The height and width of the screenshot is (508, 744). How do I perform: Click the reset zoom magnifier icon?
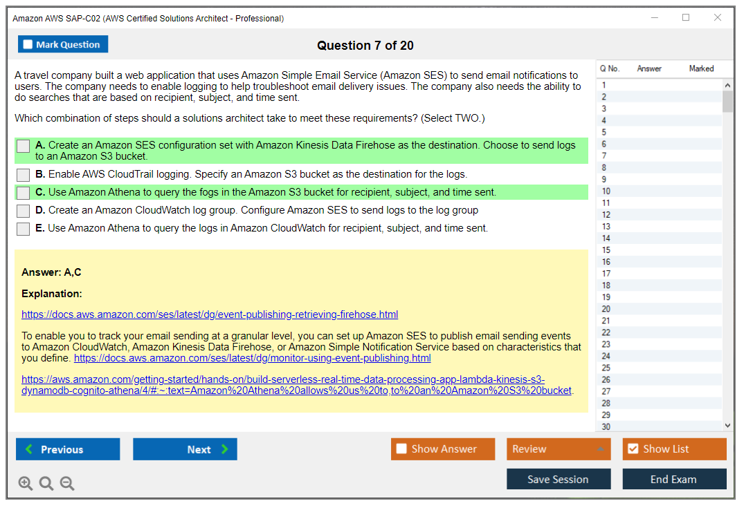pos(46,483)
